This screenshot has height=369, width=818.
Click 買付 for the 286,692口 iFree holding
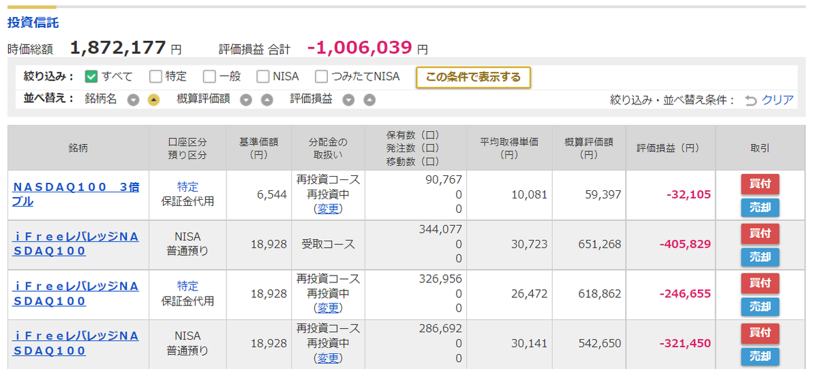[x=760, y=333]
